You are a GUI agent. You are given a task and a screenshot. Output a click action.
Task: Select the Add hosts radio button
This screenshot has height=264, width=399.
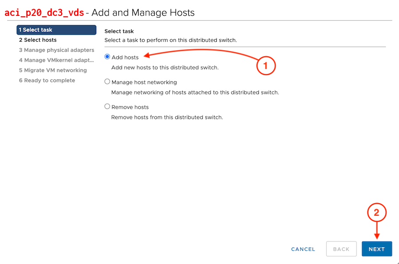tap(107, 57)
